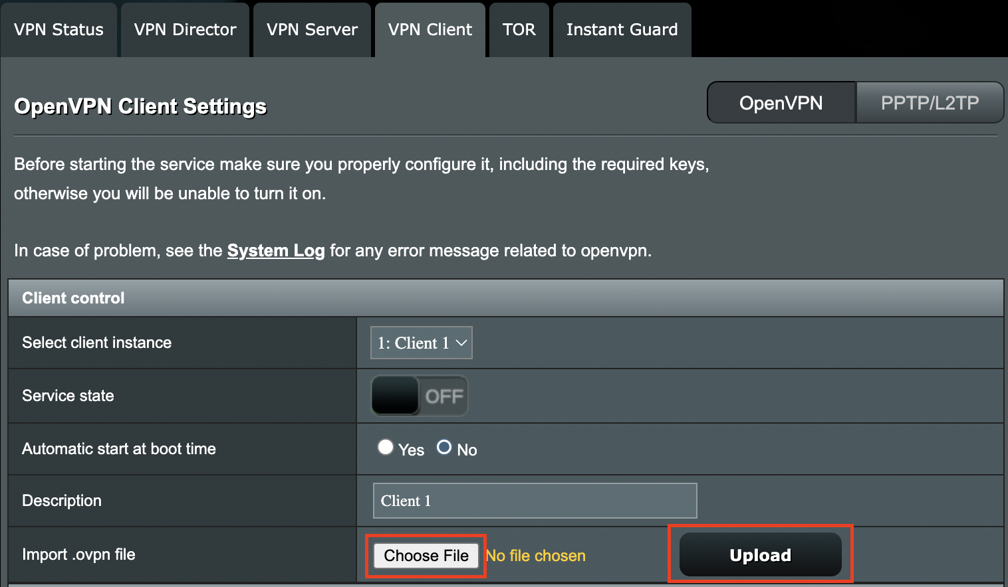
Task: Click the OFF label on the service switch
Action: pyautogui.click(x=444, y=396)
